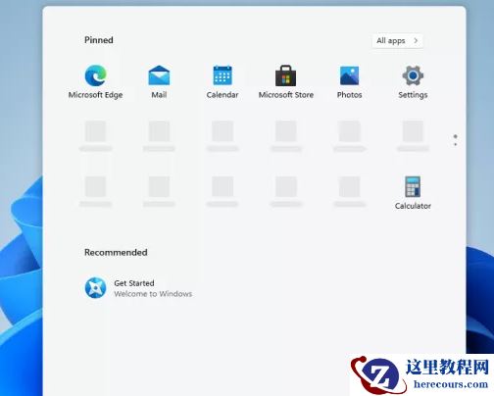
Task: Go to first pinned page dot
Action: pos(456,136)
